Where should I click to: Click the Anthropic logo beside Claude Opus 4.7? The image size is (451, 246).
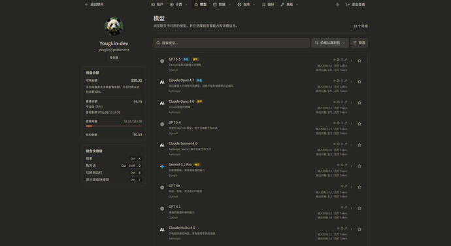[162, 82]
